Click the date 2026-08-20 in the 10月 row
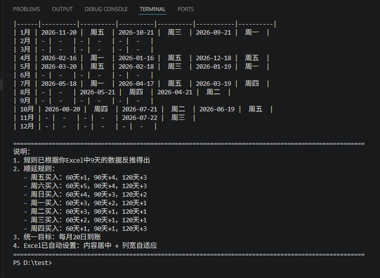This screenshot has width=380, height=278. (62, 109)
